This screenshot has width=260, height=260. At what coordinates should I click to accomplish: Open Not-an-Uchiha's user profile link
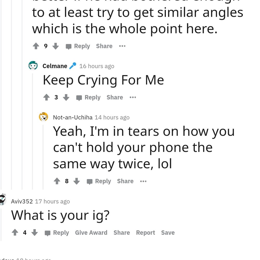[73, 118]
